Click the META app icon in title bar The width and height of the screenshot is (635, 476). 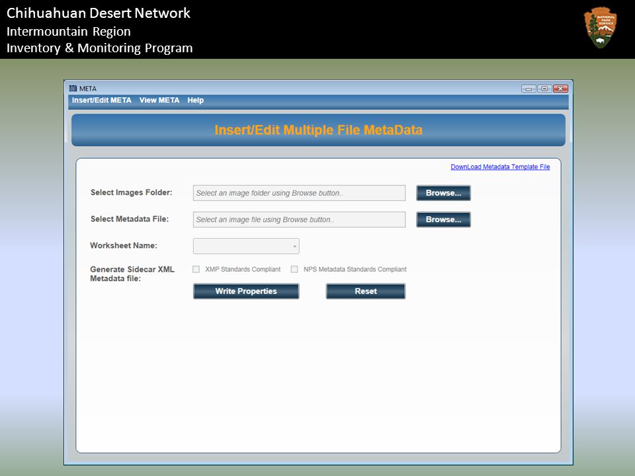73,88
